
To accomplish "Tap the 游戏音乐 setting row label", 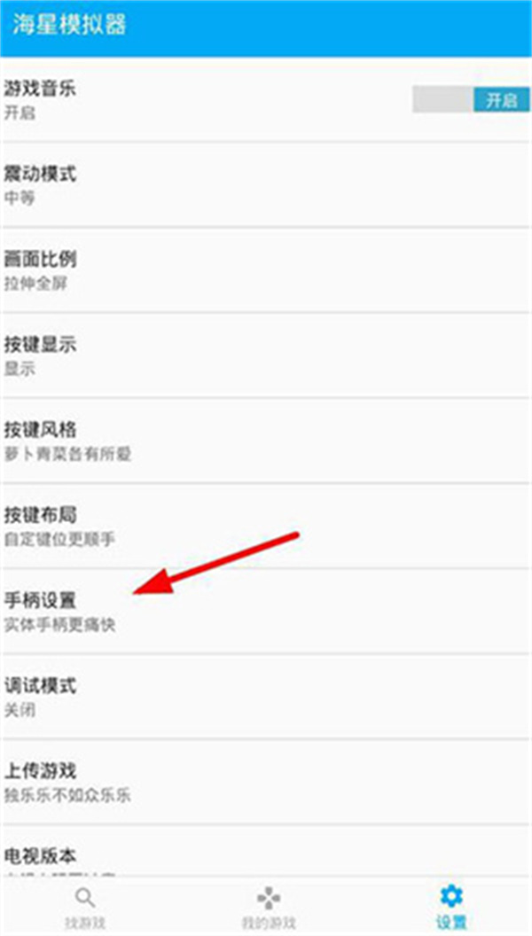I will pyautogui.click(x=40, y=90).
